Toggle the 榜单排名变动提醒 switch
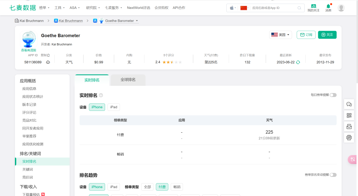 [333, 175]
